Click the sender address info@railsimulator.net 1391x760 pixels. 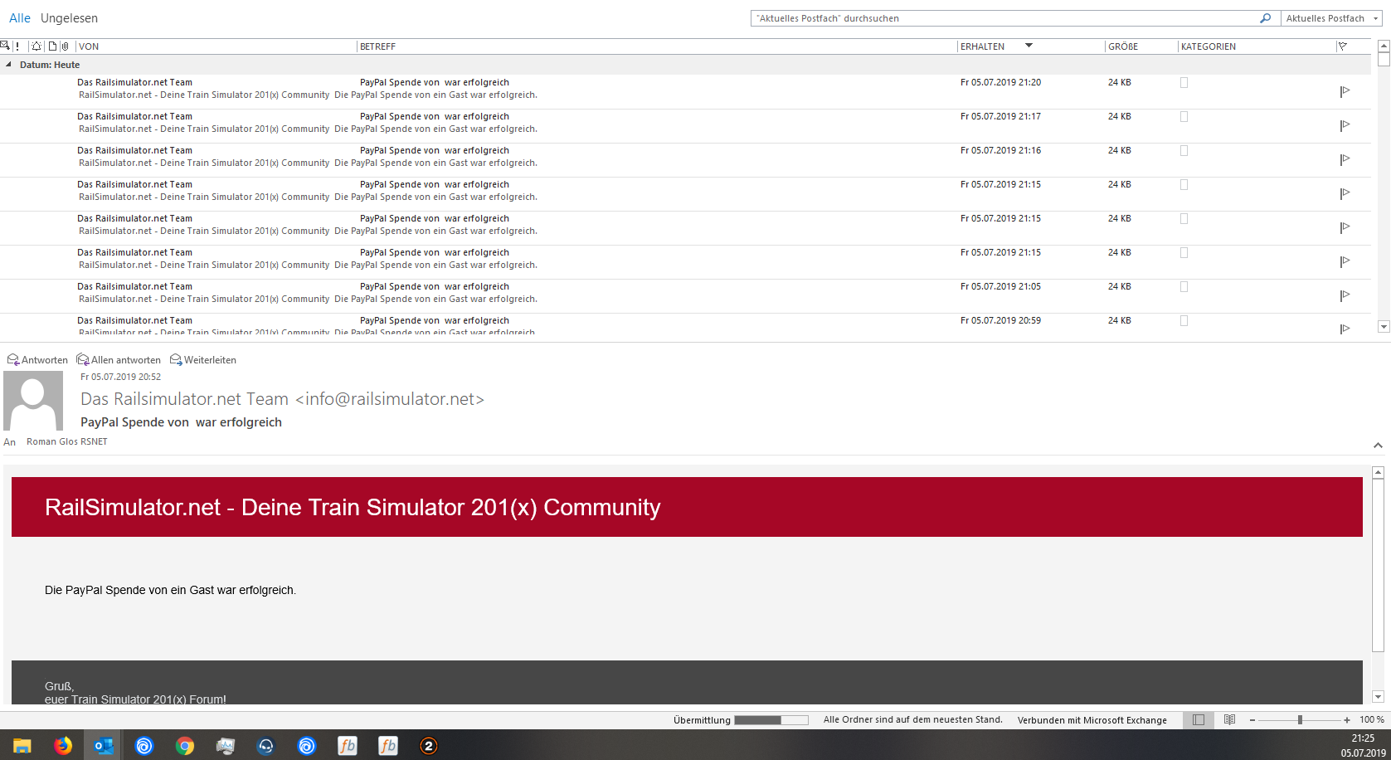click(x=390, y=399)
